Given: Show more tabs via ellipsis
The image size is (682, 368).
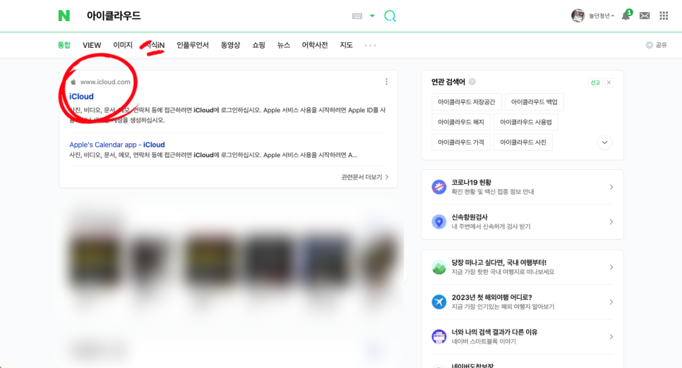Looking at the screenshot, I should point(370,45).
